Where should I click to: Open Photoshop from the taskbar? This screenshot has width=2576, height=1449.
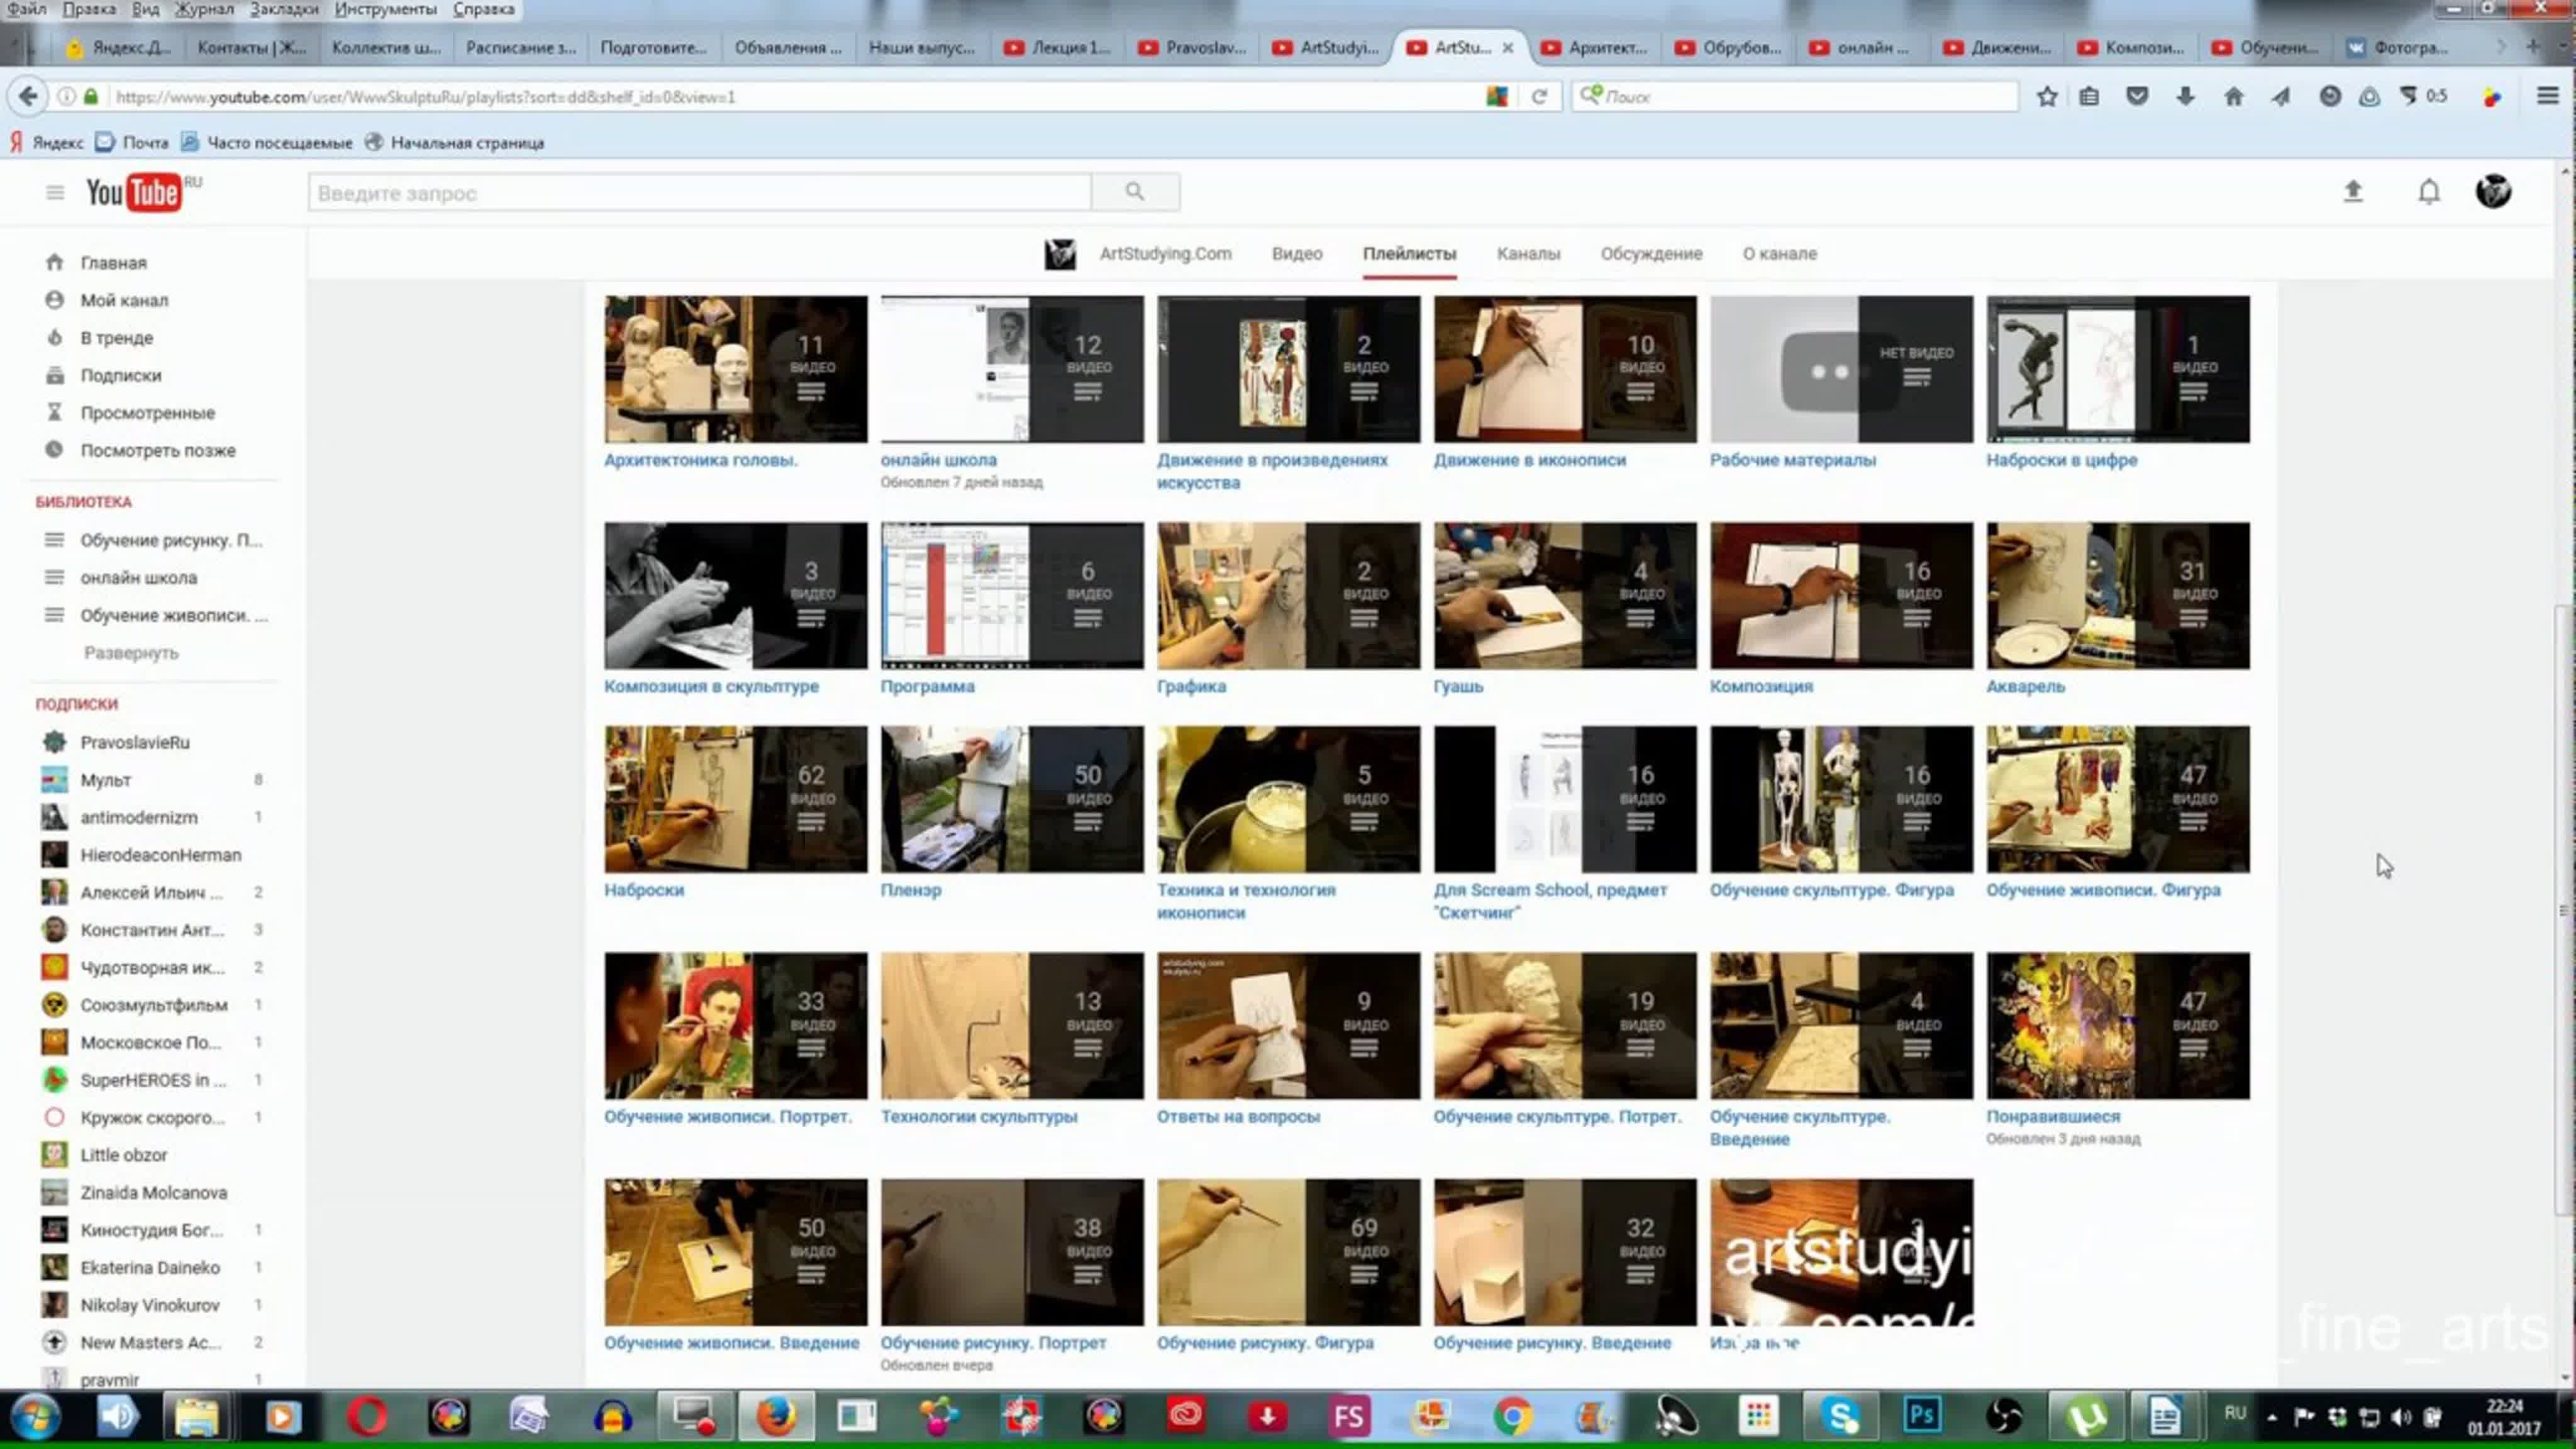tap(1921, 1416)
